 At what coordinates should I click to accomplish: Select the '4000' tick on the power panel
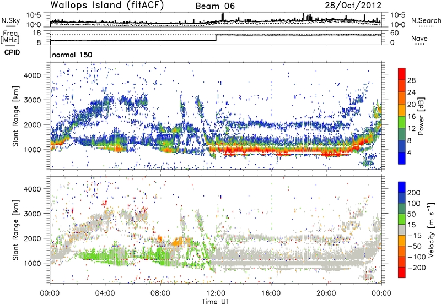(x=33, y=75)
